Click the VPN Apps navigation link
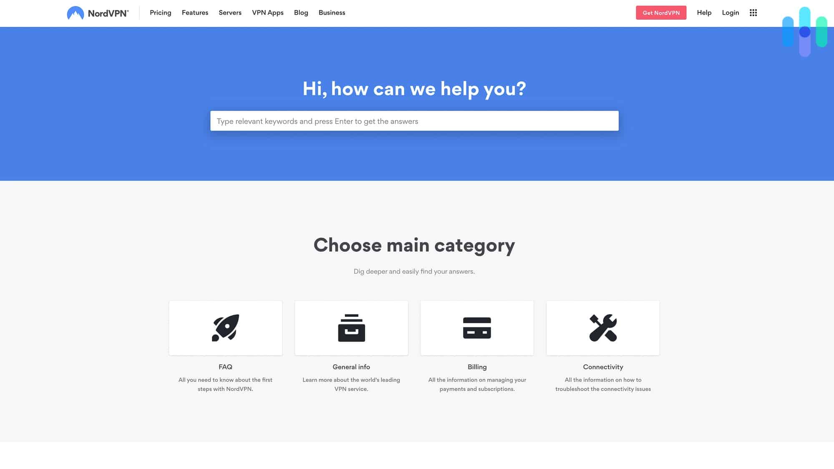The image size is (834, 469). [x=267, y=13]
